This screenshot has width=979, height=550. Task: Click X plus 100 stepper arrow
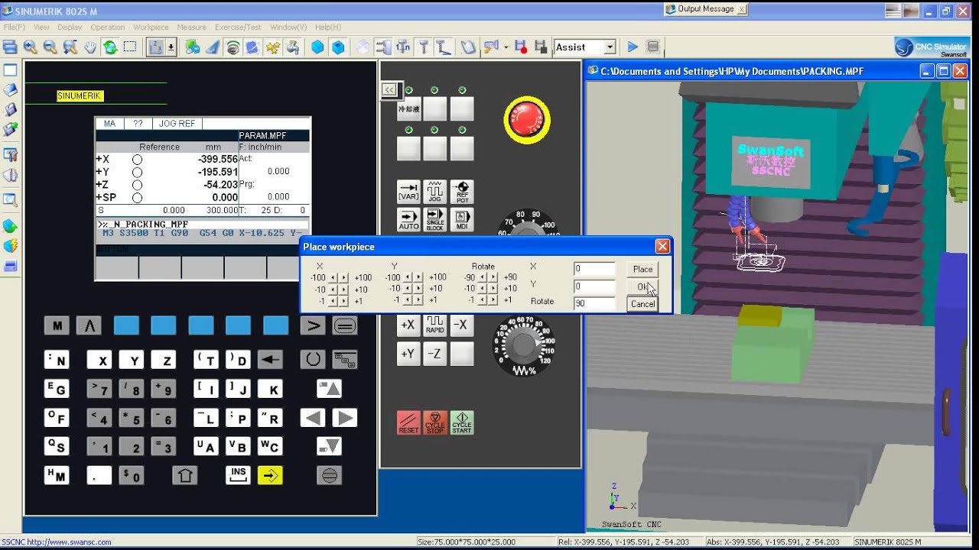click(x=343, y=278)
